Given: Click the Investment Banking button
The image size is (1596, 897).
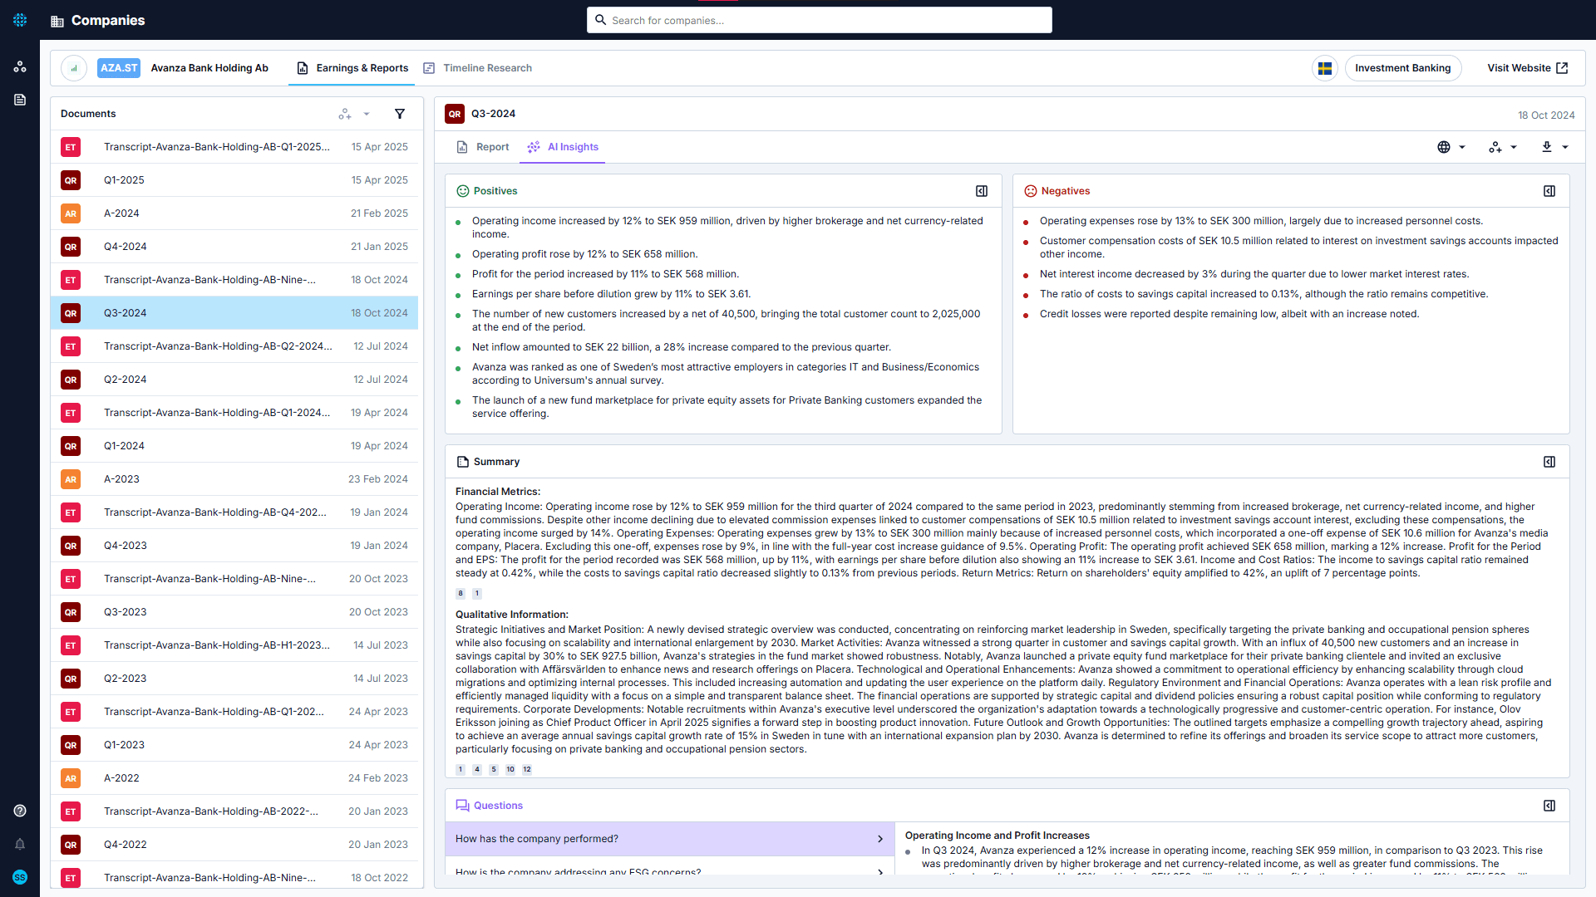Looking at the screenshot, I should [x=1402, y=68].
